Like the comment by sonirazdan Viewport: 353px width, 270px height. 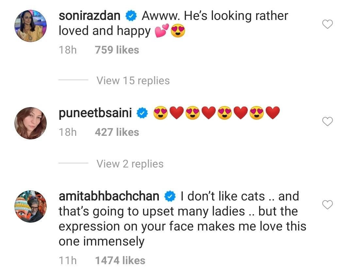[327, 24]
